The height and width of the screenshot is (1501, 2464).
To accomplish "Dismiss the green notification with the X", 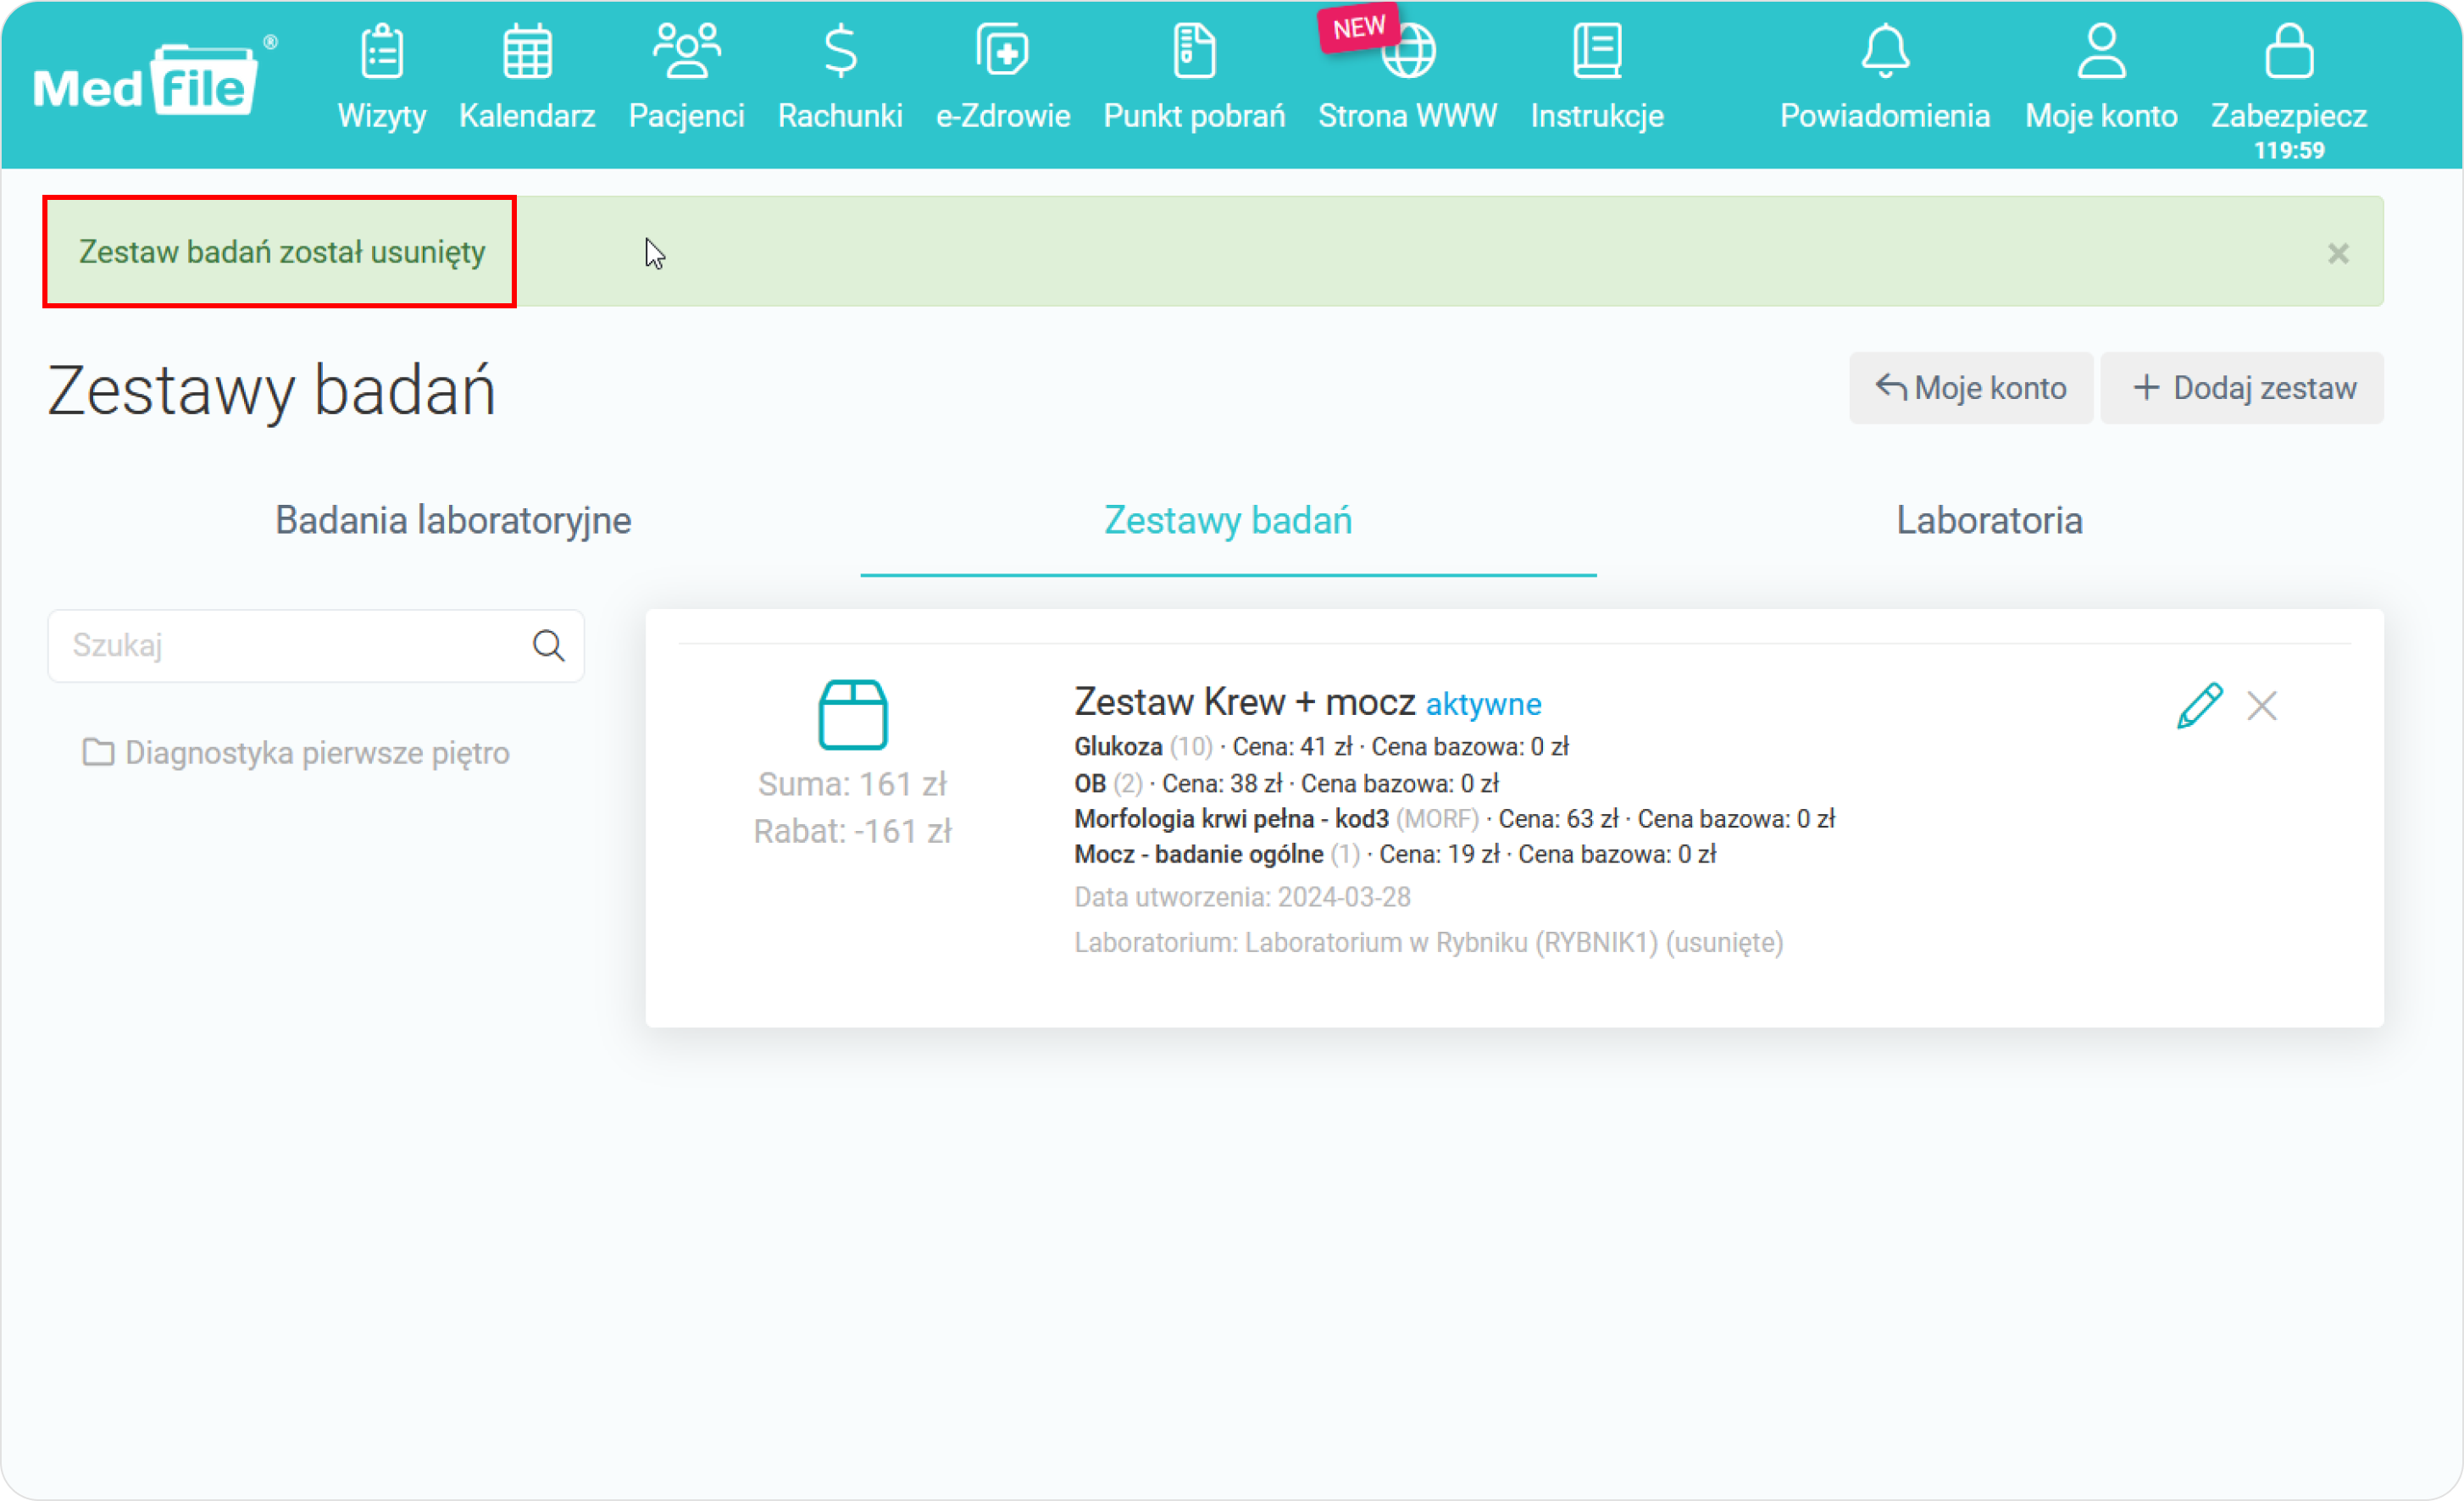I will [x=2338, y=254].
